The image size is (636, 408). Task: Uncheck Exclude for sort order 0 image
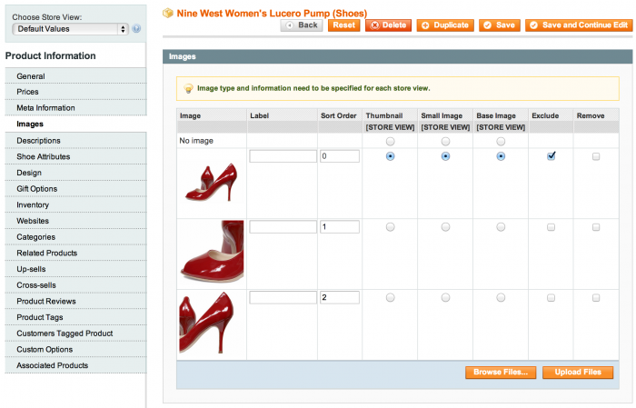[x=551, y=156]
